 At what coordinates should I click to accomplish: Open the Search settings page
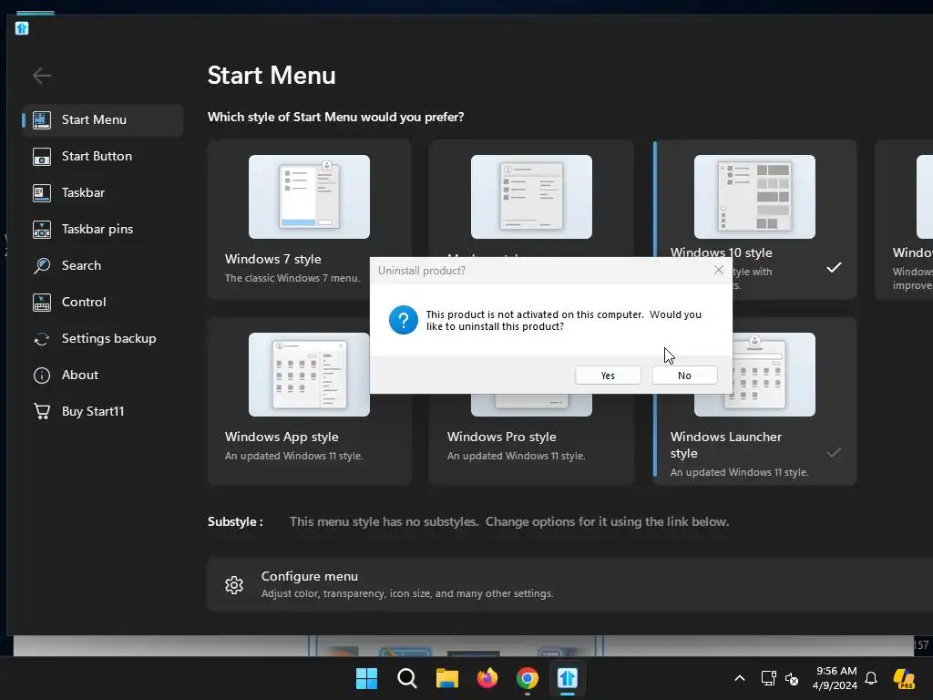pos(102,265)
